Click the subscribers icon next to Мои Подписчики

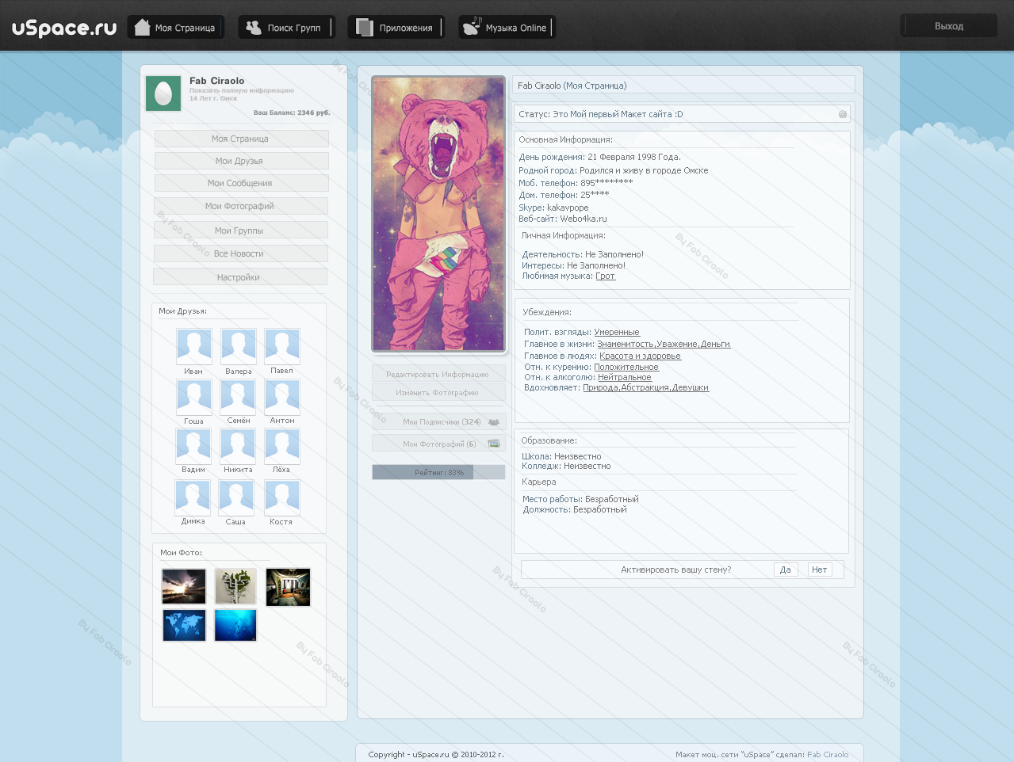coord(494,422)
